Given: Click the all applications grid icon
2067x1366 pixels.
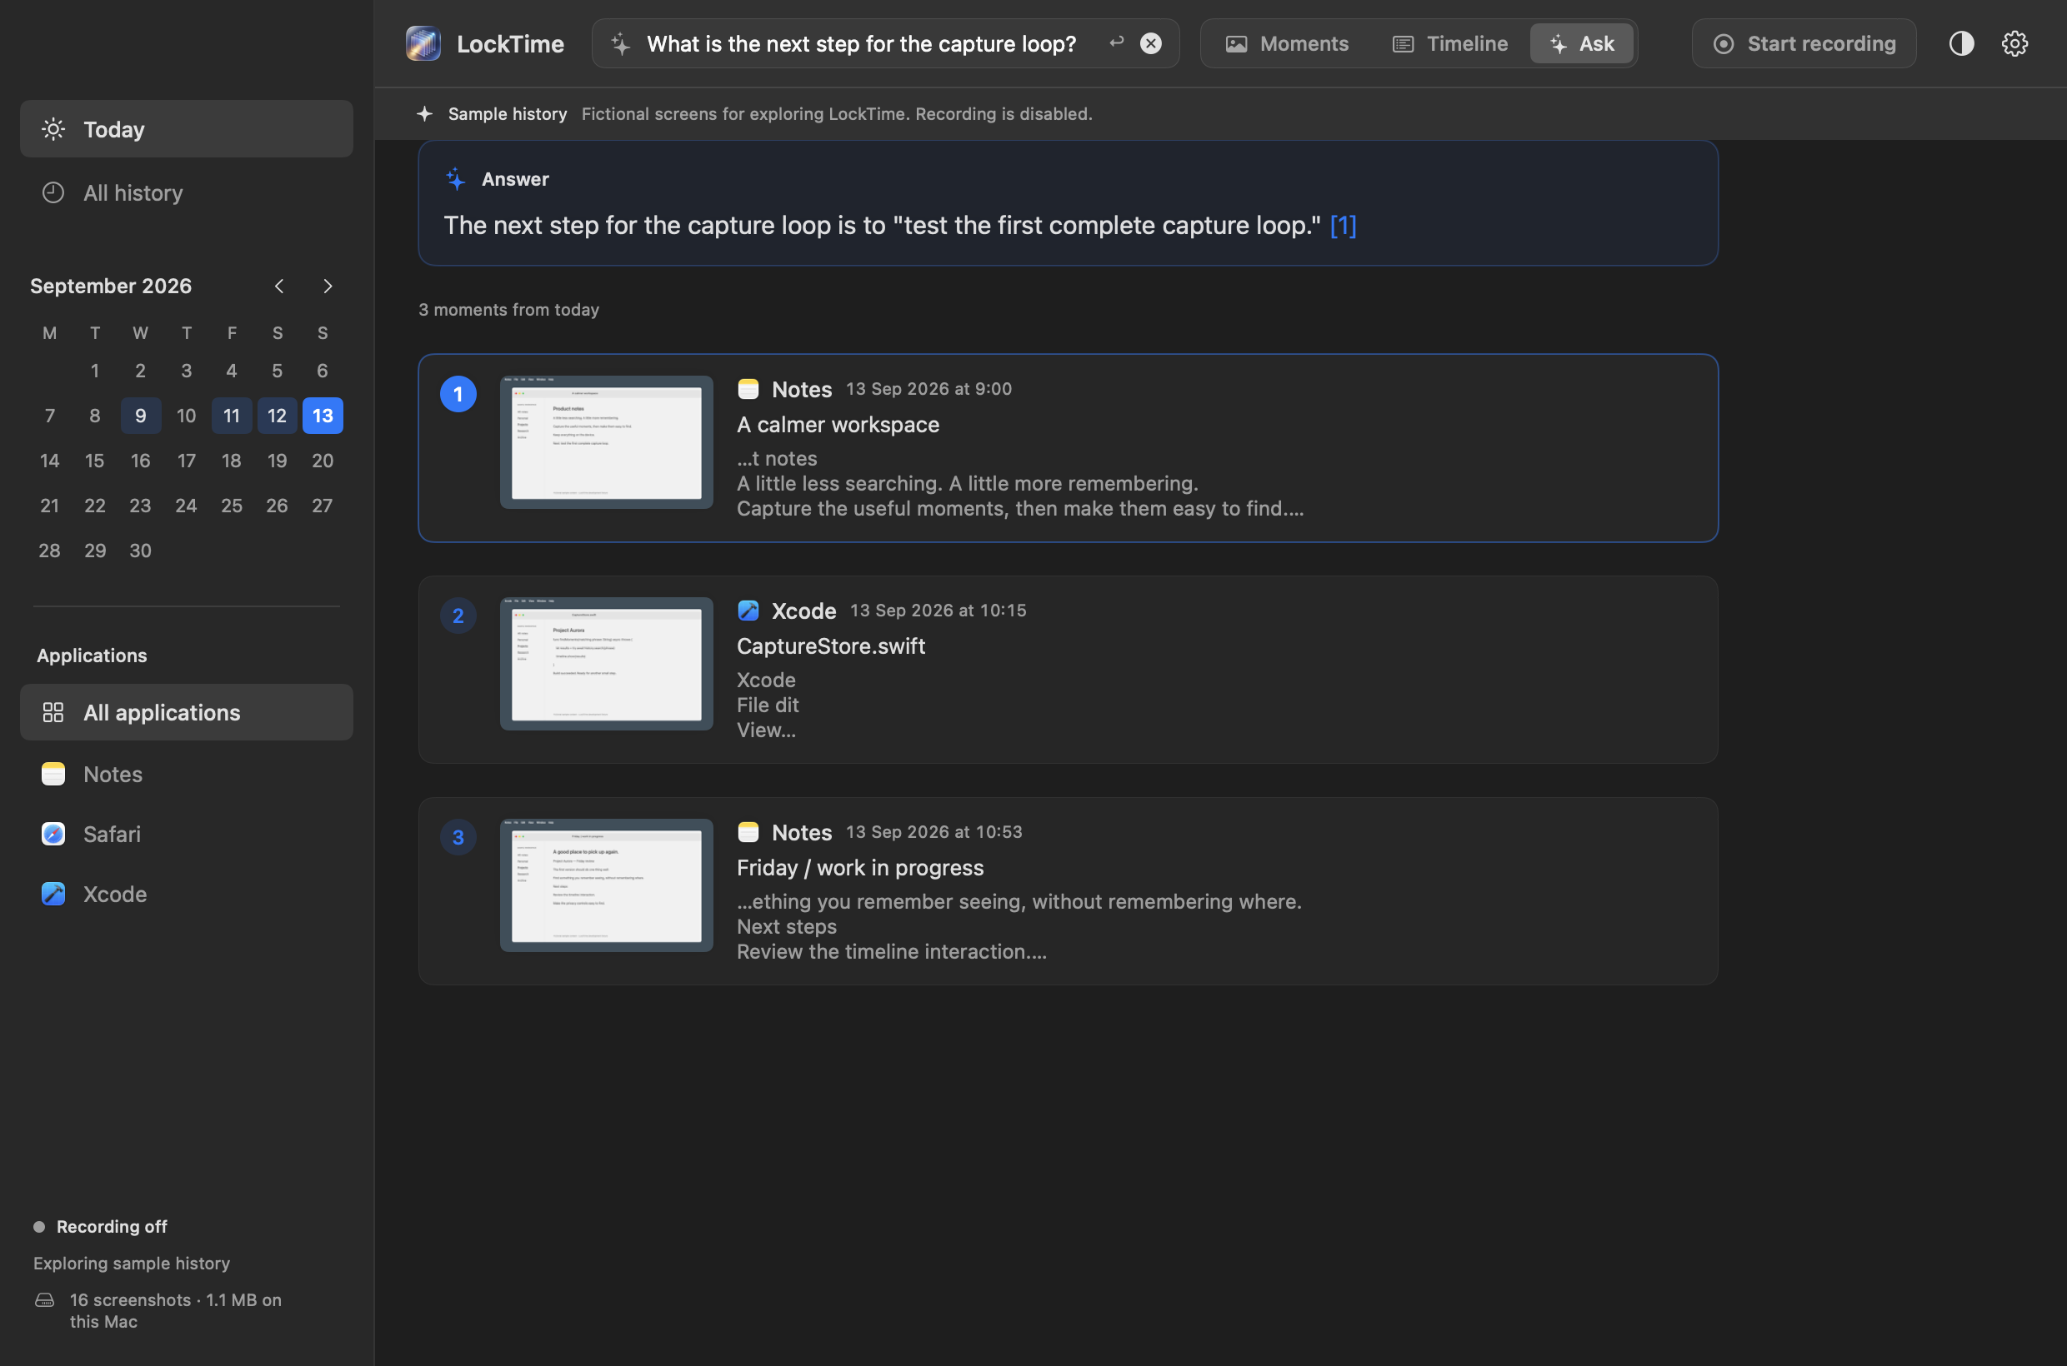Looking at the screenshot, I should click(53, 713).
